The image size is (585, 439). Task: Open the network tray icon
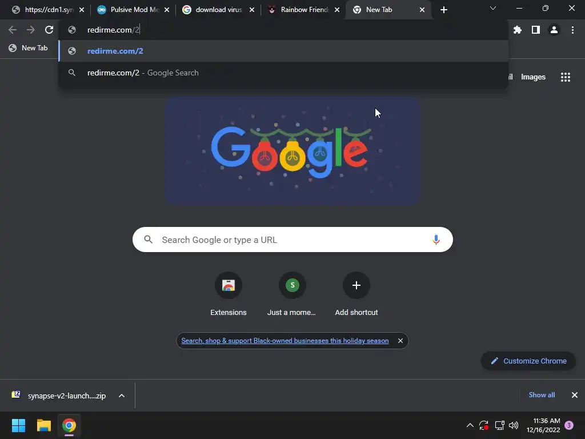(x=499, y=425)
